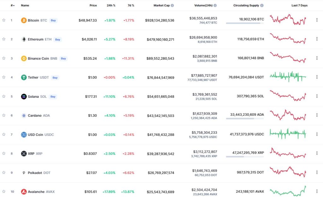This screenshot has width=323, height=200.
Task: Click the info icon beside Circulating Supply
Action: [x=262, y=5]
